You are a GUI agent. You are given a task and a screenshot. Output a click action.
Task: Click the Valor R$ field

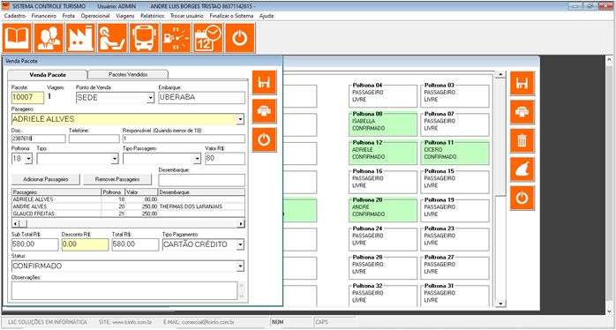225,159
